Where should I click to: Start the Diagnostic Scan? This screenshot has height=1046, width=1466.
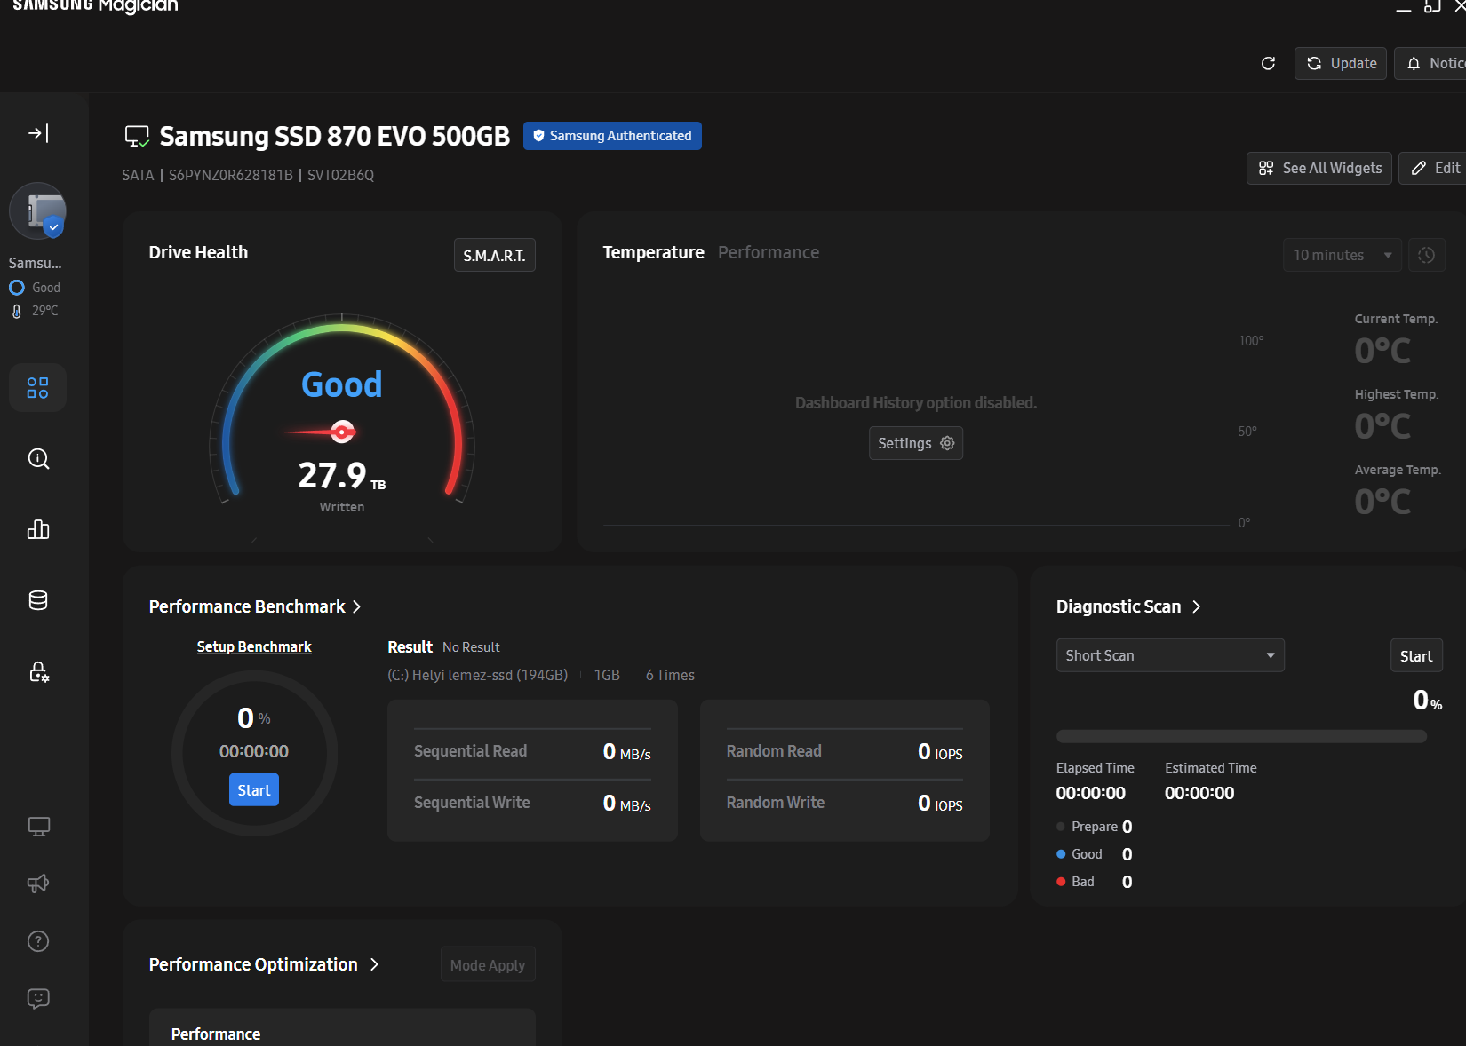tap(1416, 655)
